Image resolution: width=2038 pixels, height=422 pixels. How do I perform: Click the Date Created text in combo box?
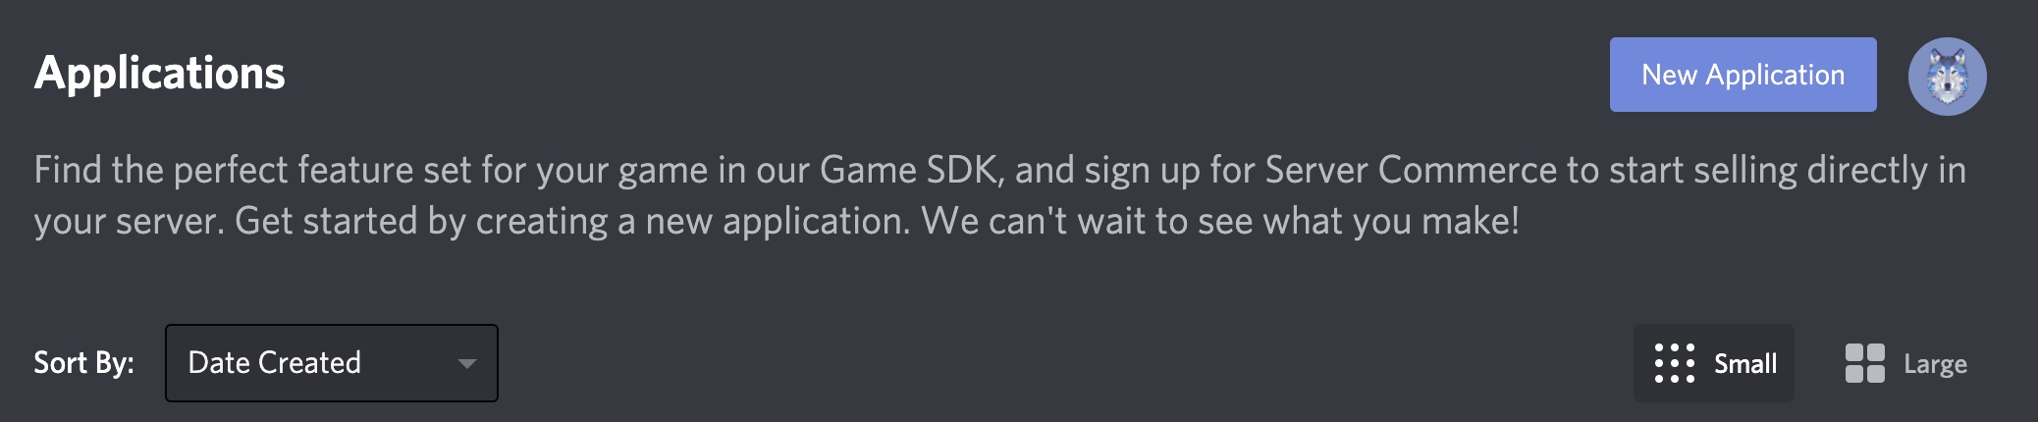275,363
